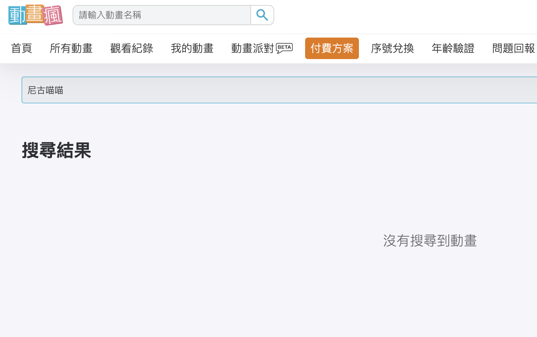The height and width of the screenshot is (337, 537).
Task: Click the orange 付費方案 button
Action: click(x=332, y=48)
